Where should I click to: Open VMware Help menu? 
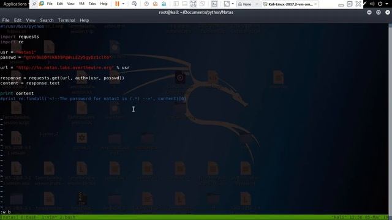(x=104, y=4)
